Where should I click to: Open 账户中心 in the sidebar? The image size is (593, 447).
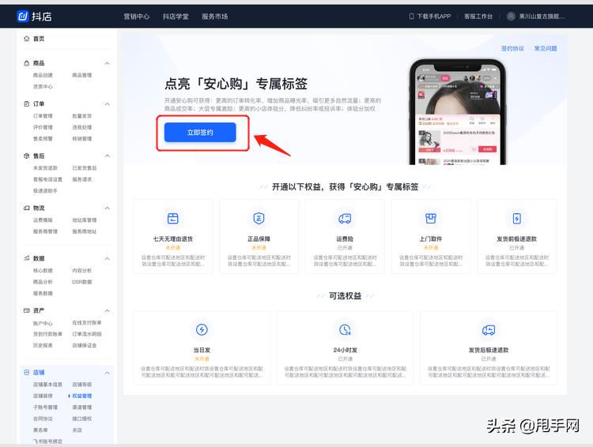click(43, 323)
